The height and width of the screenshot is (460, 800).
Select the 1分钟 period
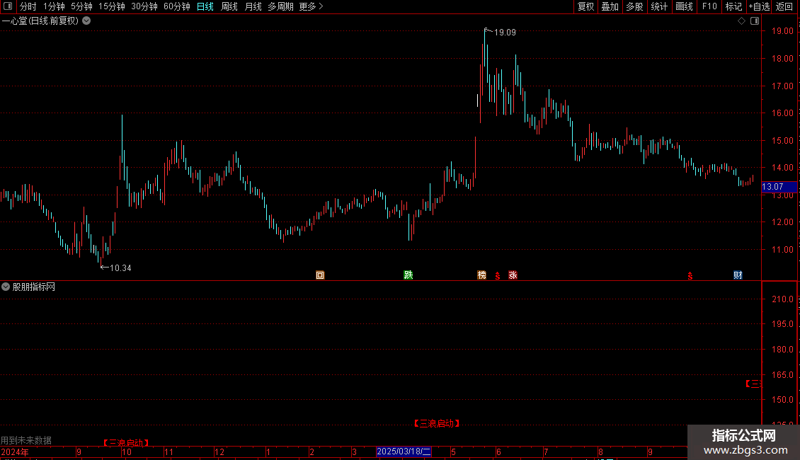tap(54, 6)
